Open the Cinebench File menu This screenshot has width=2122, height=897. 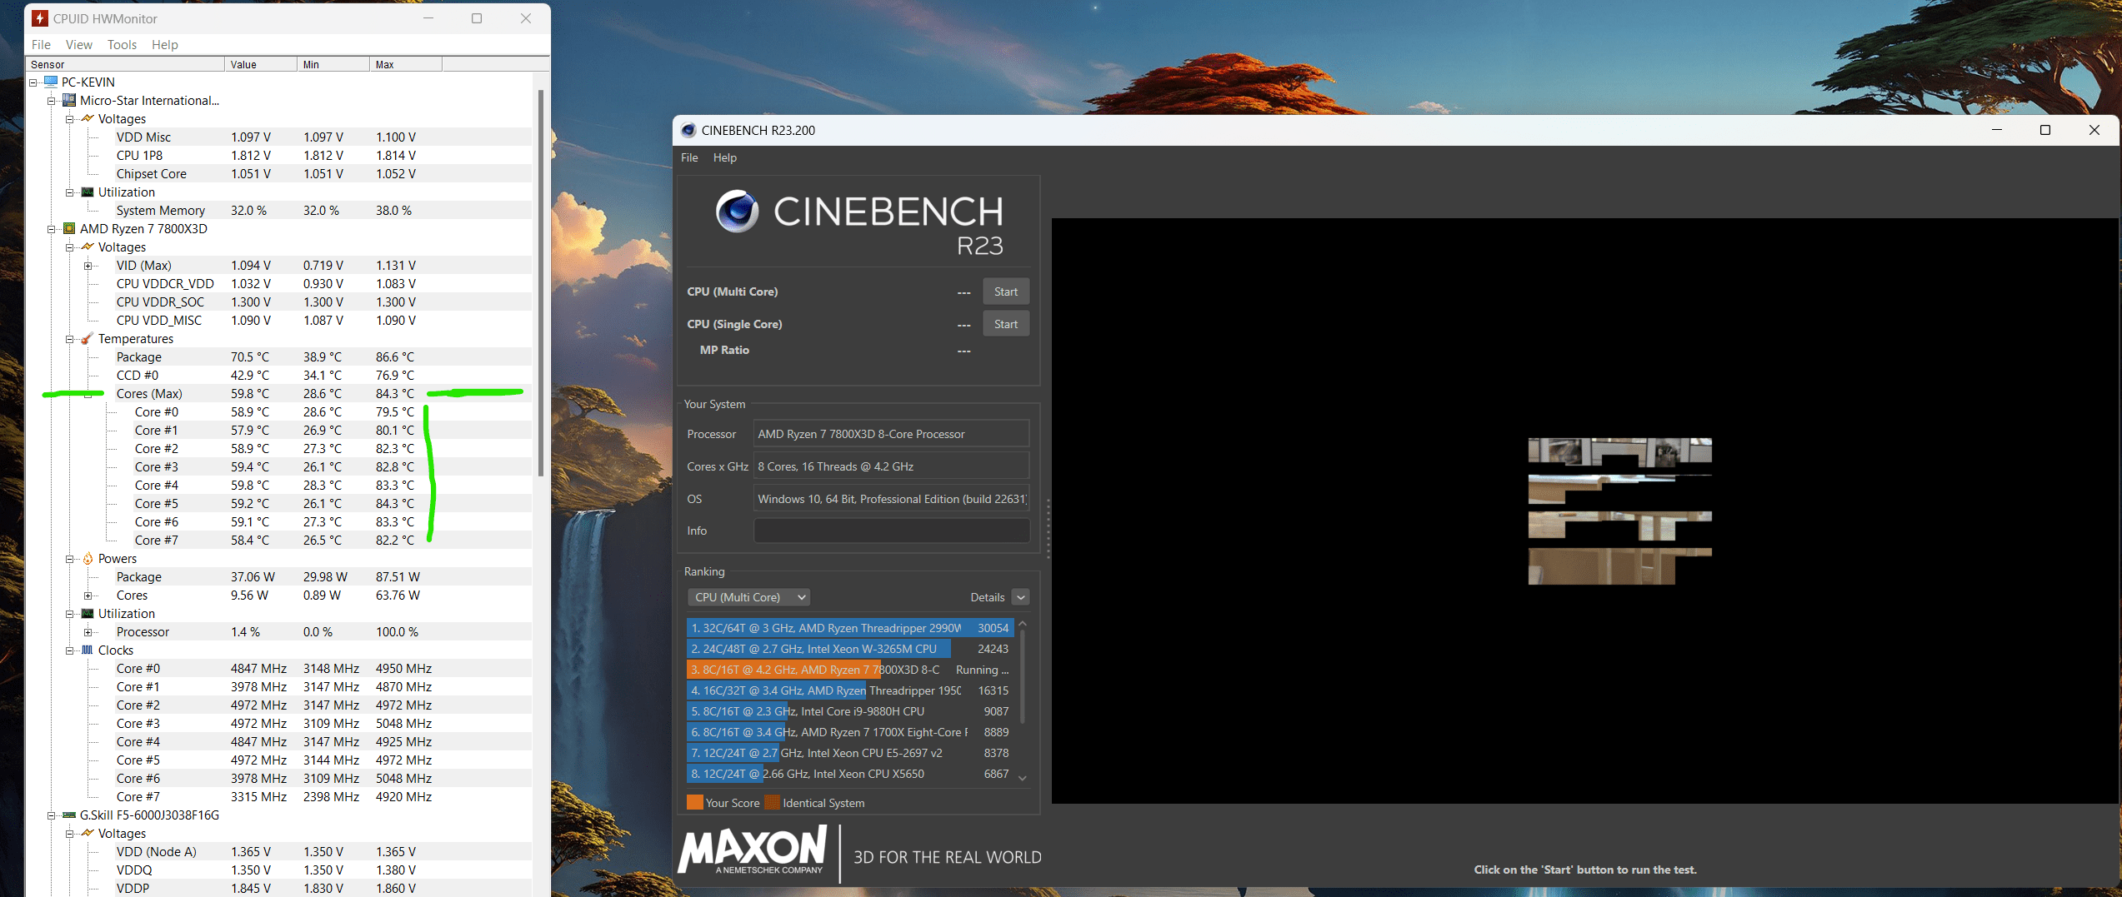click(x=690, y=157)
